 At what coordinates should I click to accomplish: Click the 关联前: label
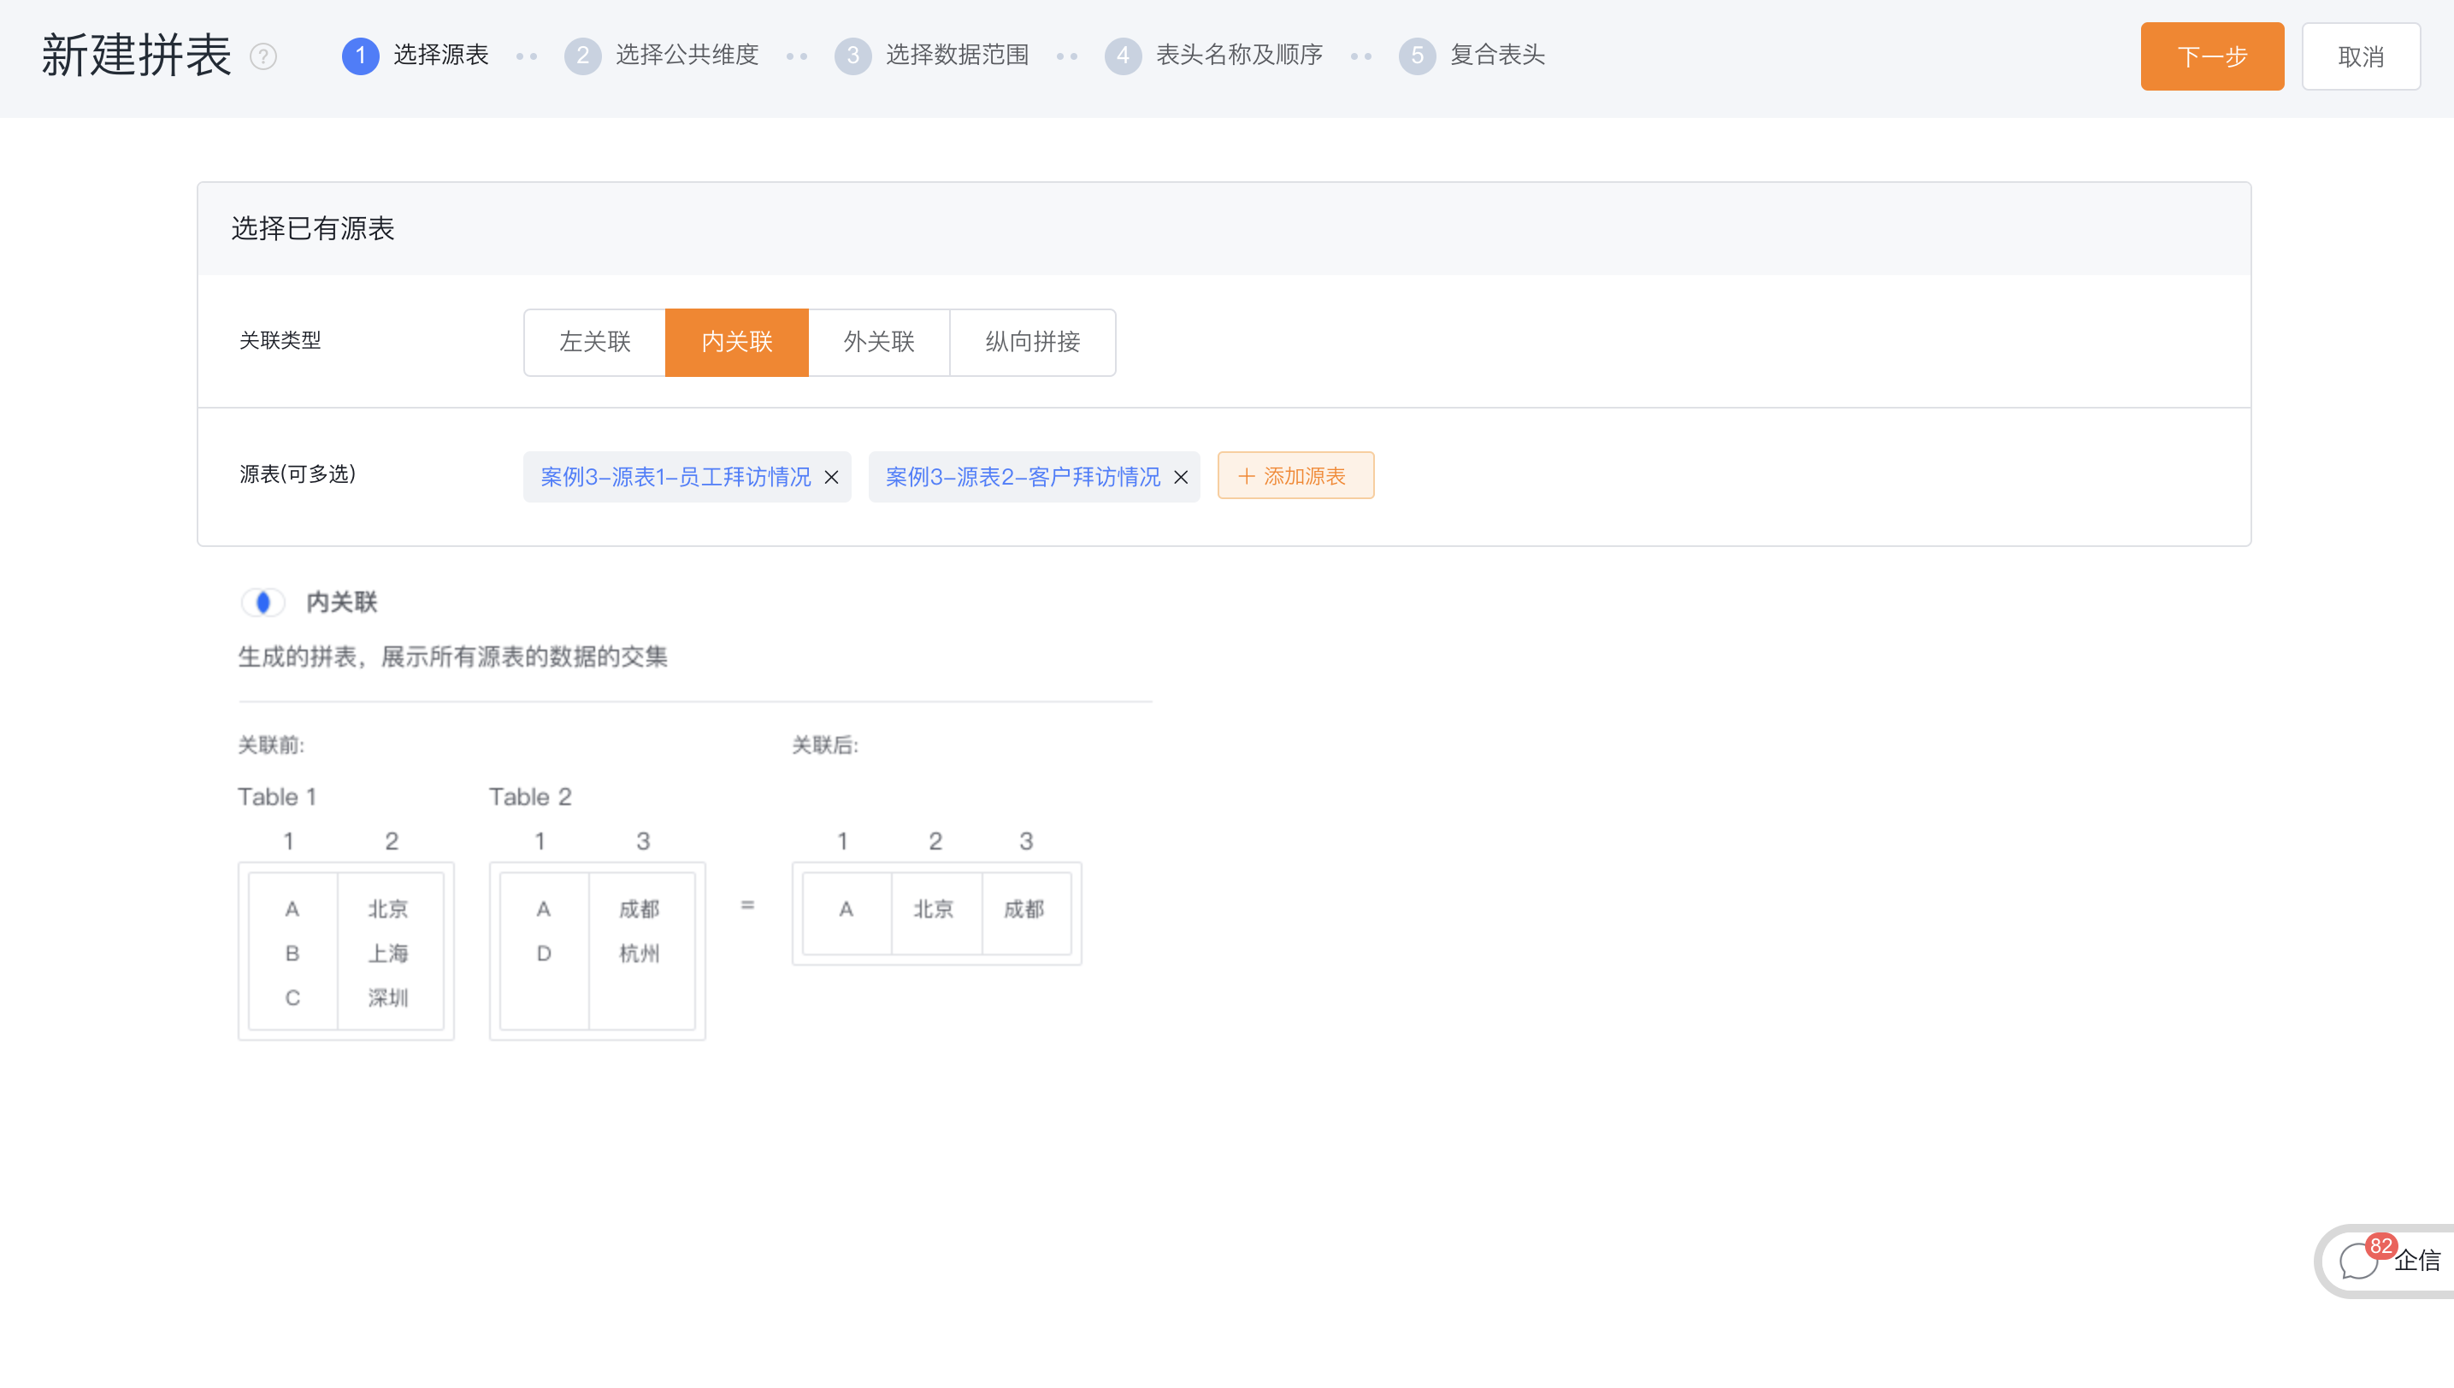tap(271, 744)
